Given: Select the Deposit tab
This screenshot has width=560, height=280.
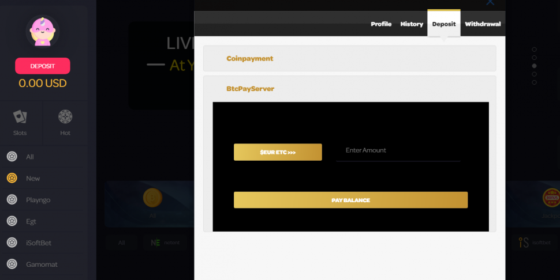Looking at the screenshot, I should point(443,24).
